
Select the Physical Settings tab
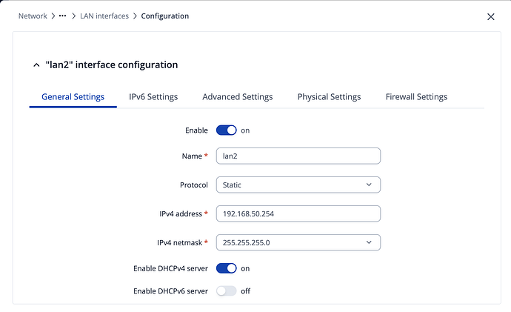329,97
